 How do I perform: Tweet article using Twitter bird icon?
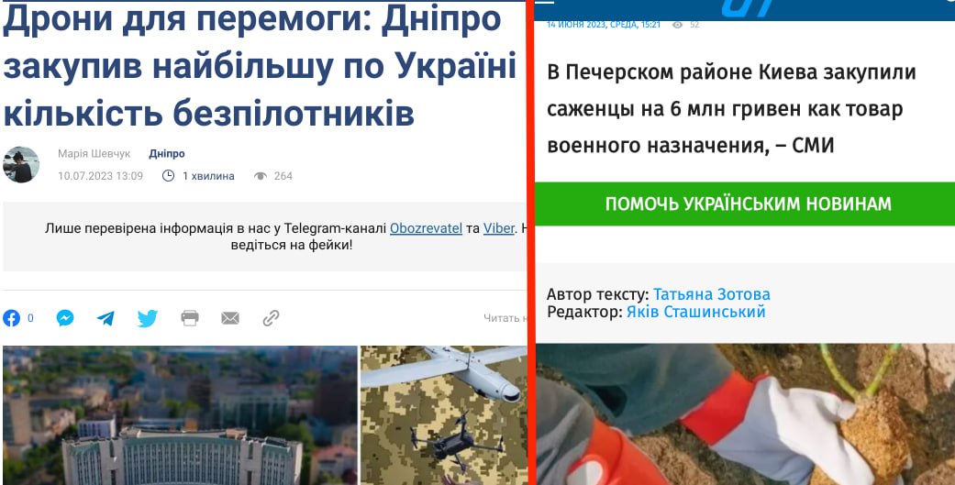click(148, 318)
